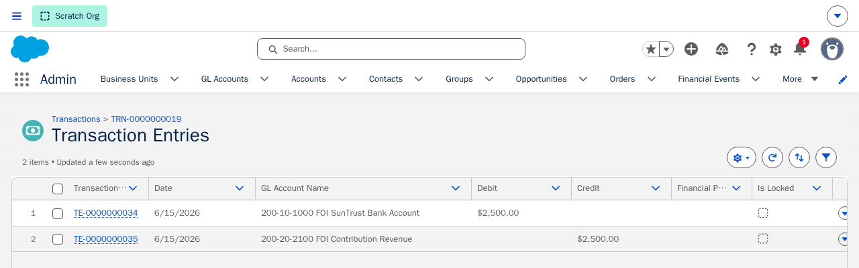Open Global Actions plus icon
Image resolution: width=859 pixels, height=268 pixels.
click(x=691, y=49)
